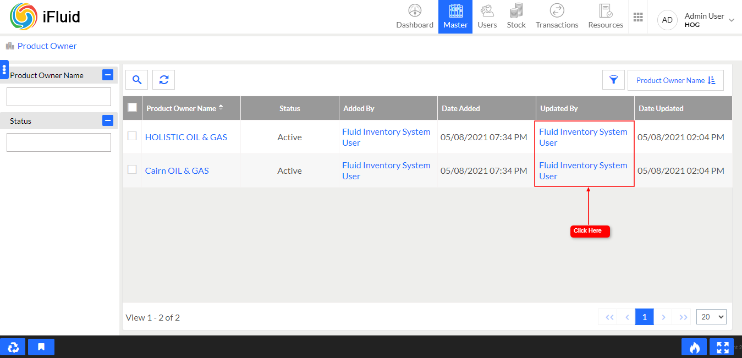Collapse the Status filter section

108,120
